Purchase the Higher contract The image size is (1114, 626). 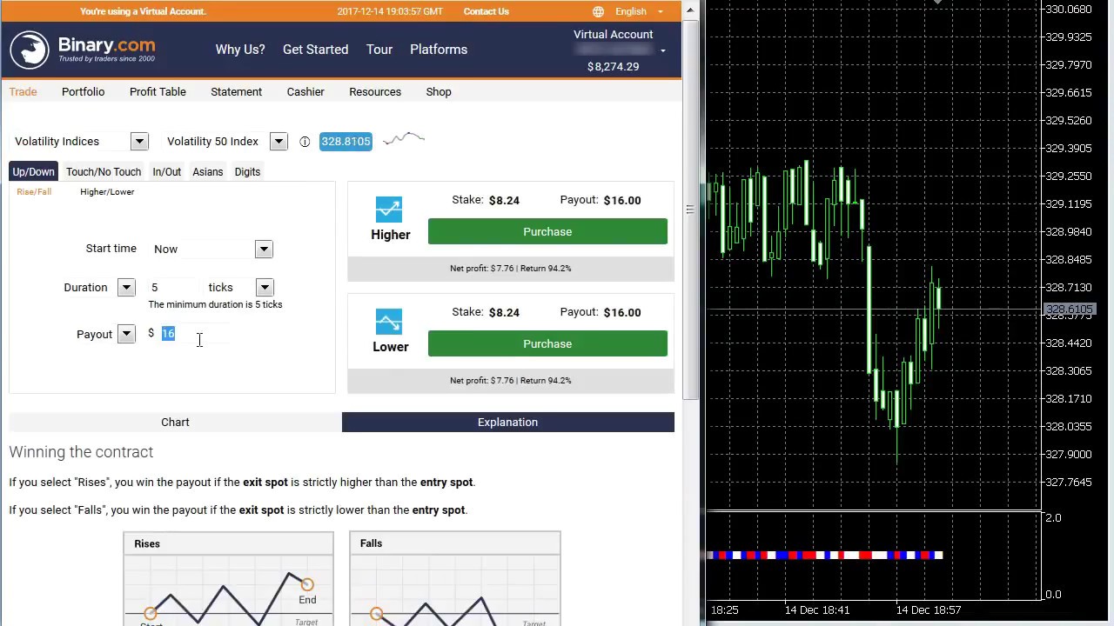(x=547, y=231)
